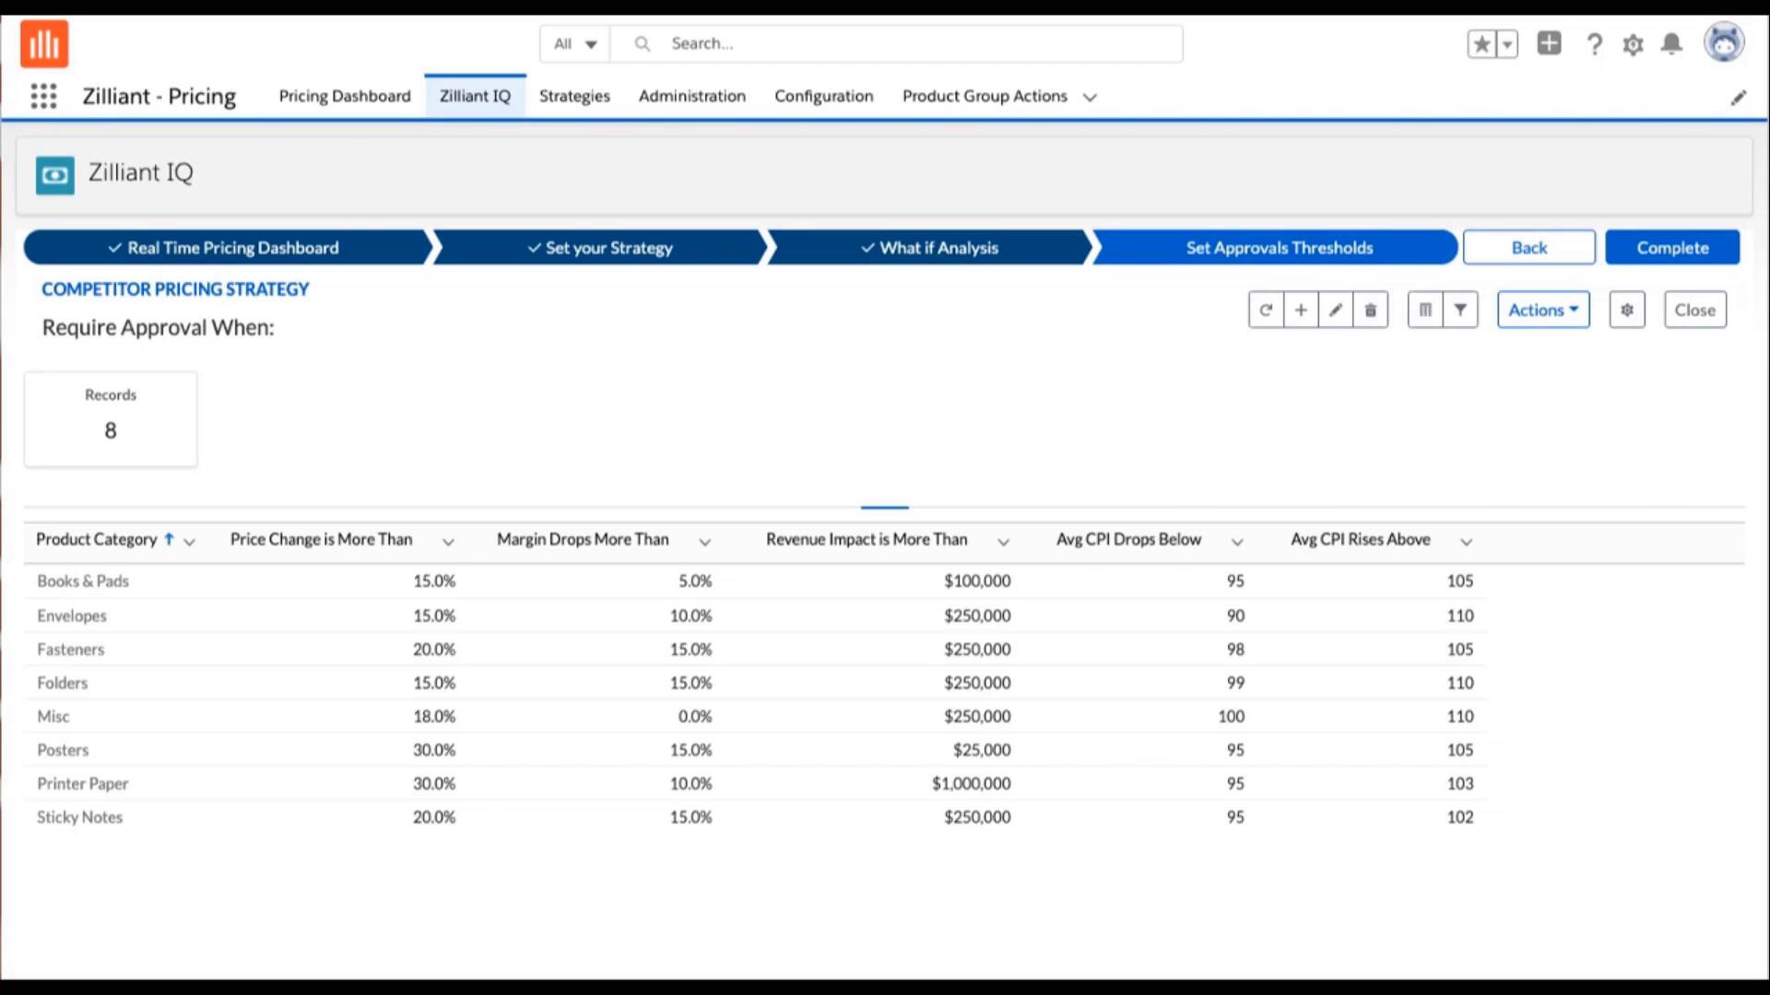This screenshot has height=995, width=1770.
Task: Click the trash delete icon
Action: (1371, 310)
